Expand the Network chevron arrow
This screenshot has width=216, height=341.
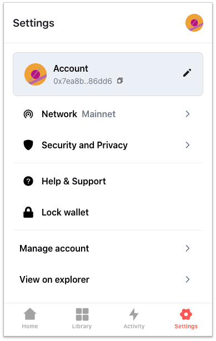(188, 114)
